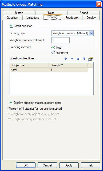Select the regressive crediting method
This screenshot has width=103, height=171.
[53, 52]
